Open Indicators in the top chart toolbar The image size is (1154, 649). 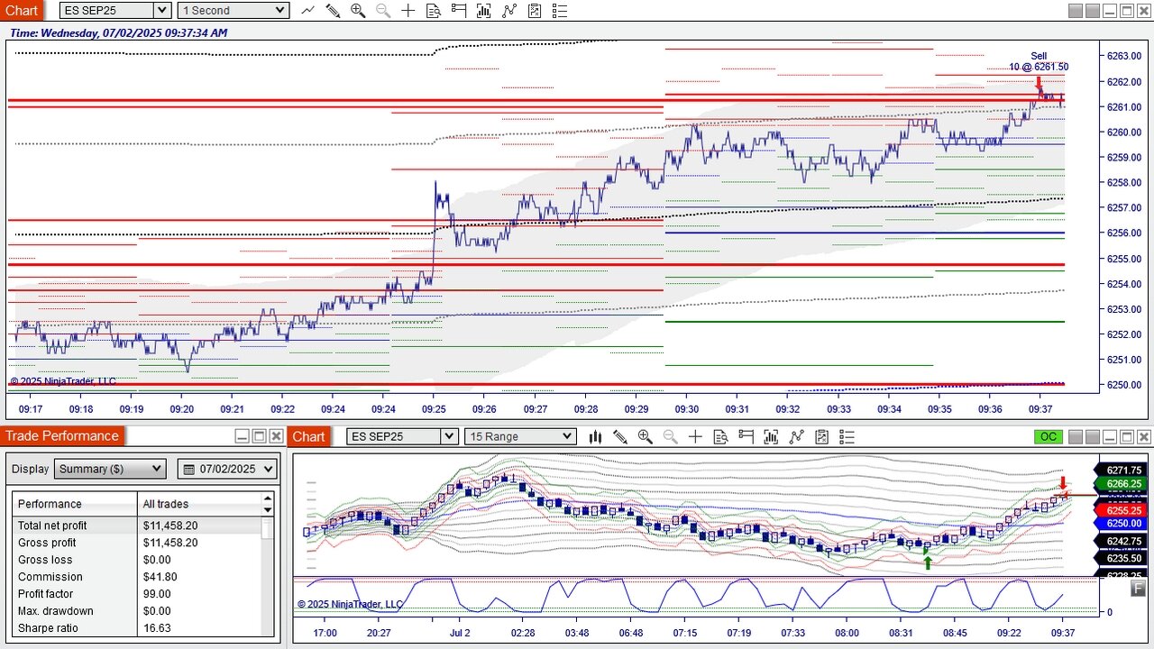click(509, 11)
